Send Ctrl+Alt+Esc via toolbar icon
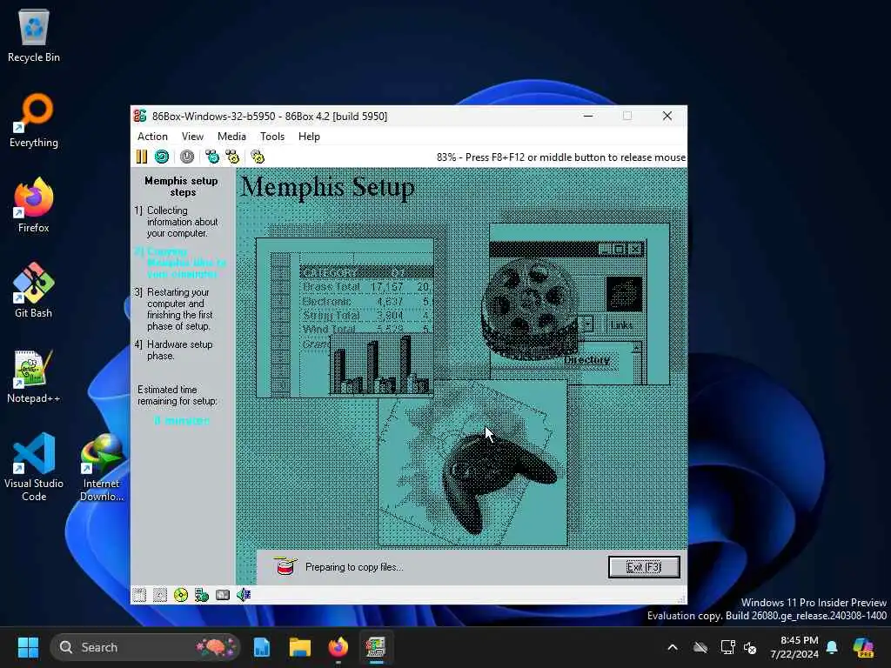This screenshot has width=891, height=668. [x=232, y=157]
